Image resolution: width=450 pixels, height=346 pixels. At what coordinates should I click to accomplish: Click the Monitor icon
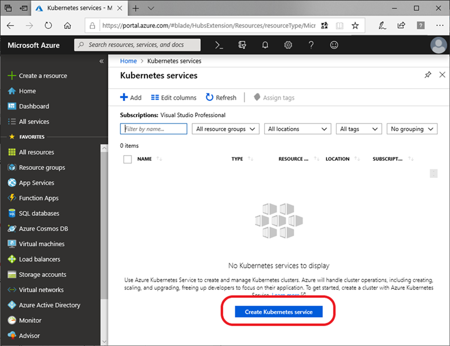click(12, 320)
